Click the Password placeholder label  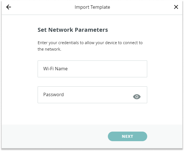click(53, 94)
